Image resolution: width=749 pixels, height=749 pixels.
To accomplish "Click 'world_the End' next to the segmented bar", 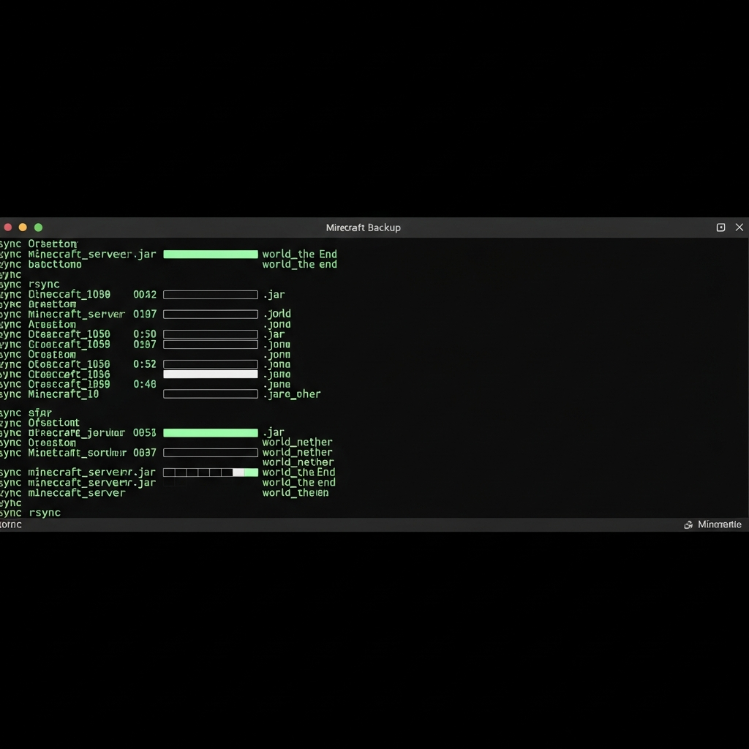I will (x=298, y=473).
